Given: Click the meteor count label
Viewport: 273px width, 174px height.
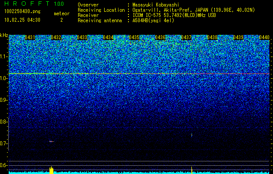Looking at the screenshot, I should point(62,13).
